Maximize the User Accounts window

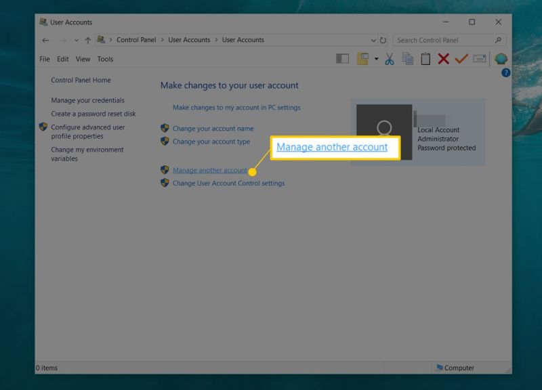472,22
